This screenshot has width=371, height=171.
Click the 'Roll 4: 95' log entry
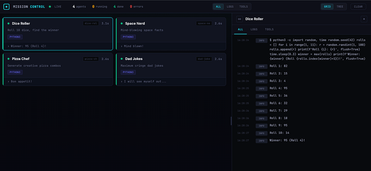click(x=301, y=88)
